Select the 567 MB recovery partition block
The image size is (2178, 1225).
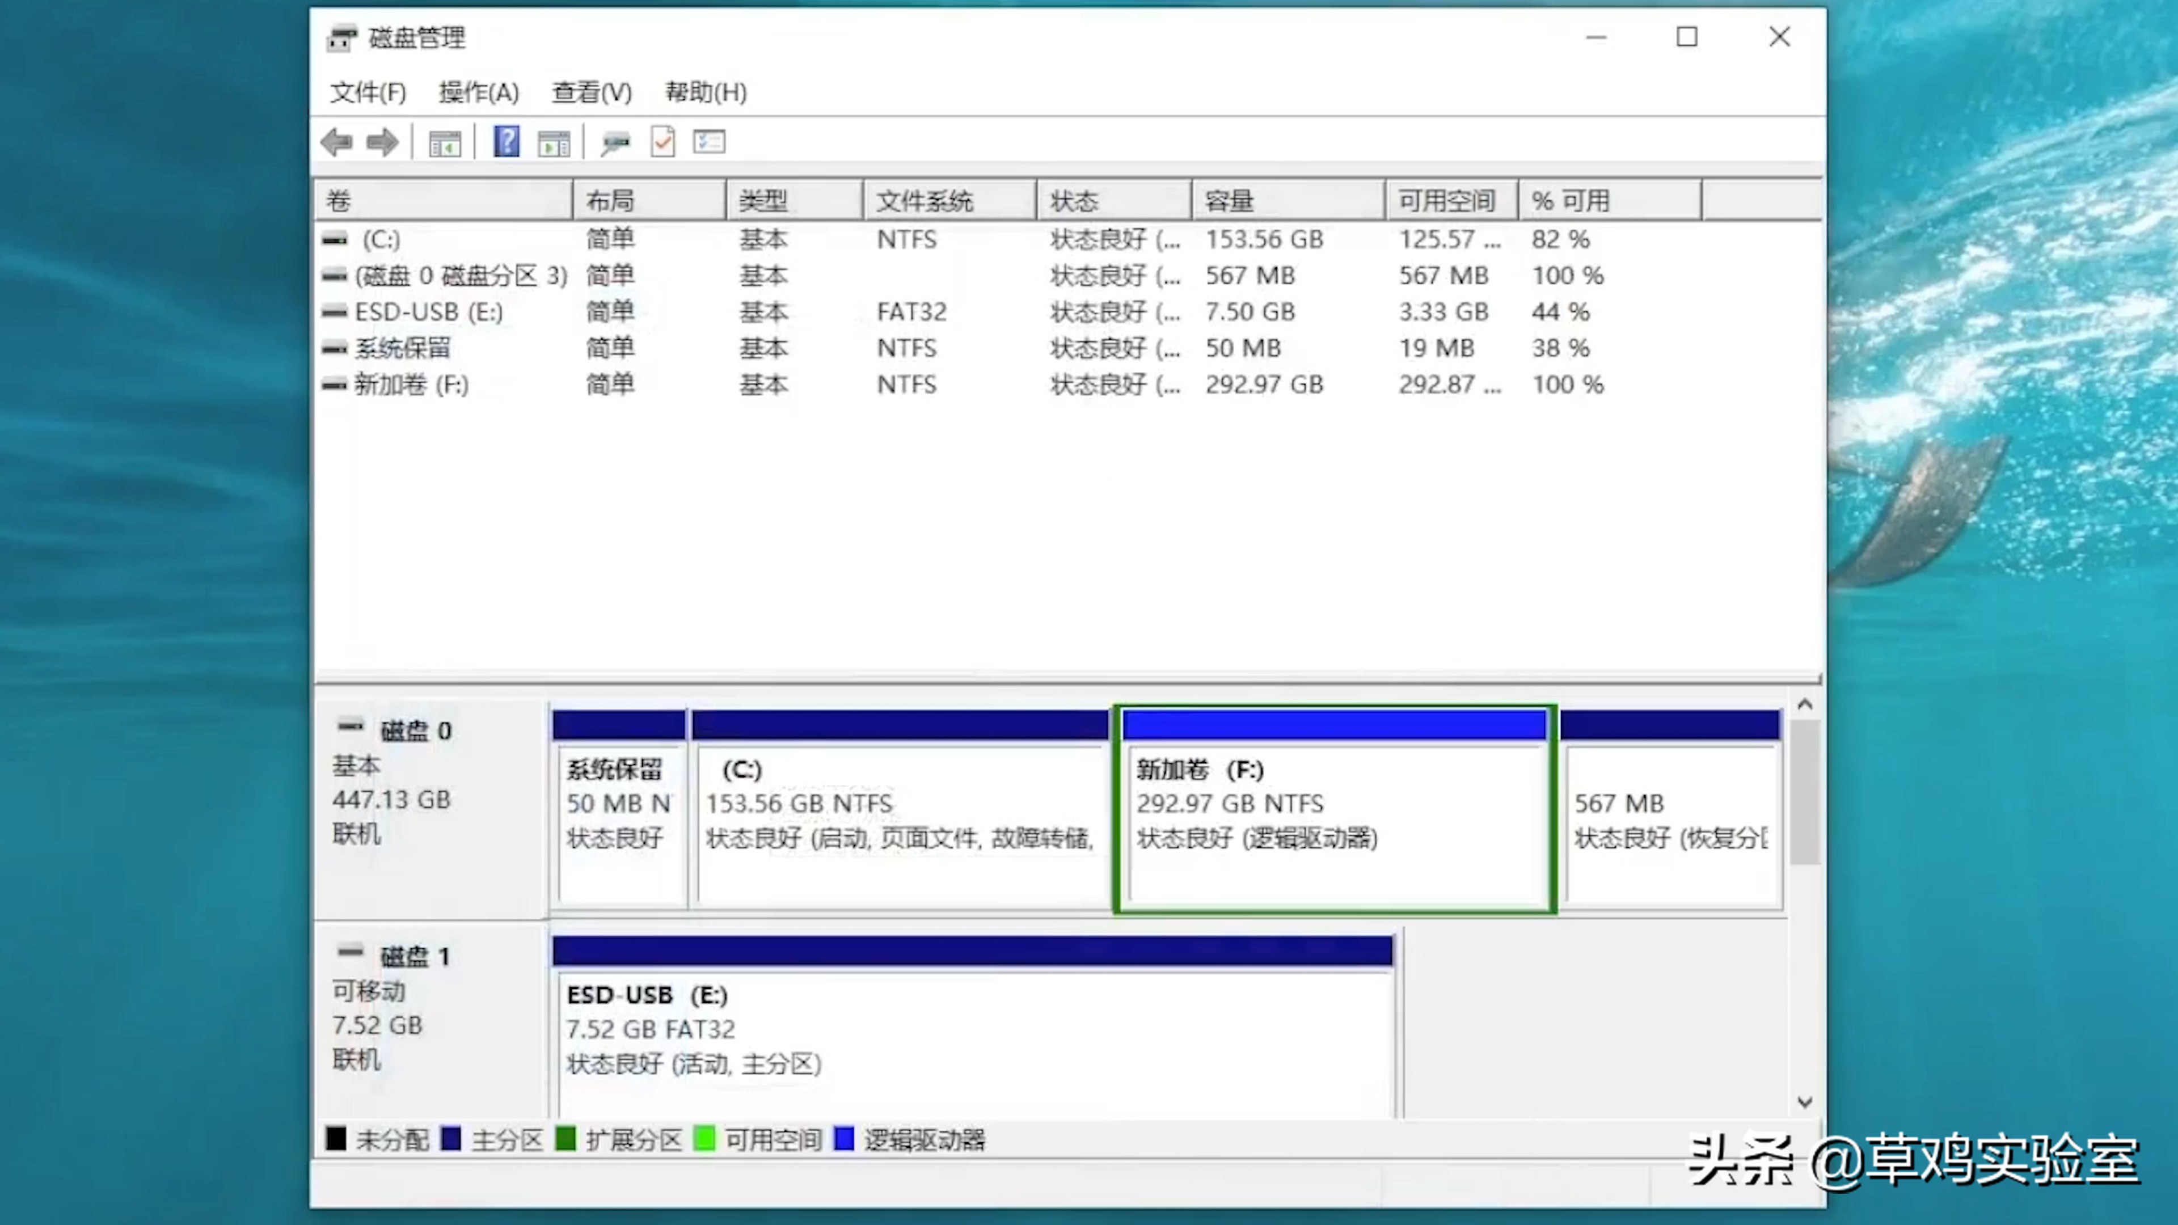pos(1671,809)
